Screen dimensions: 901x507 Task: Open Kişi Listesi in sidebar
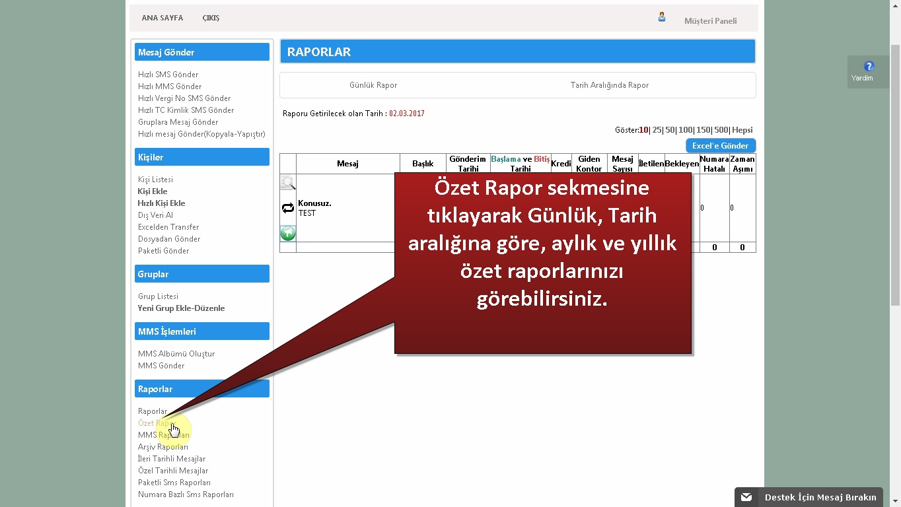[x=155, y=180]
